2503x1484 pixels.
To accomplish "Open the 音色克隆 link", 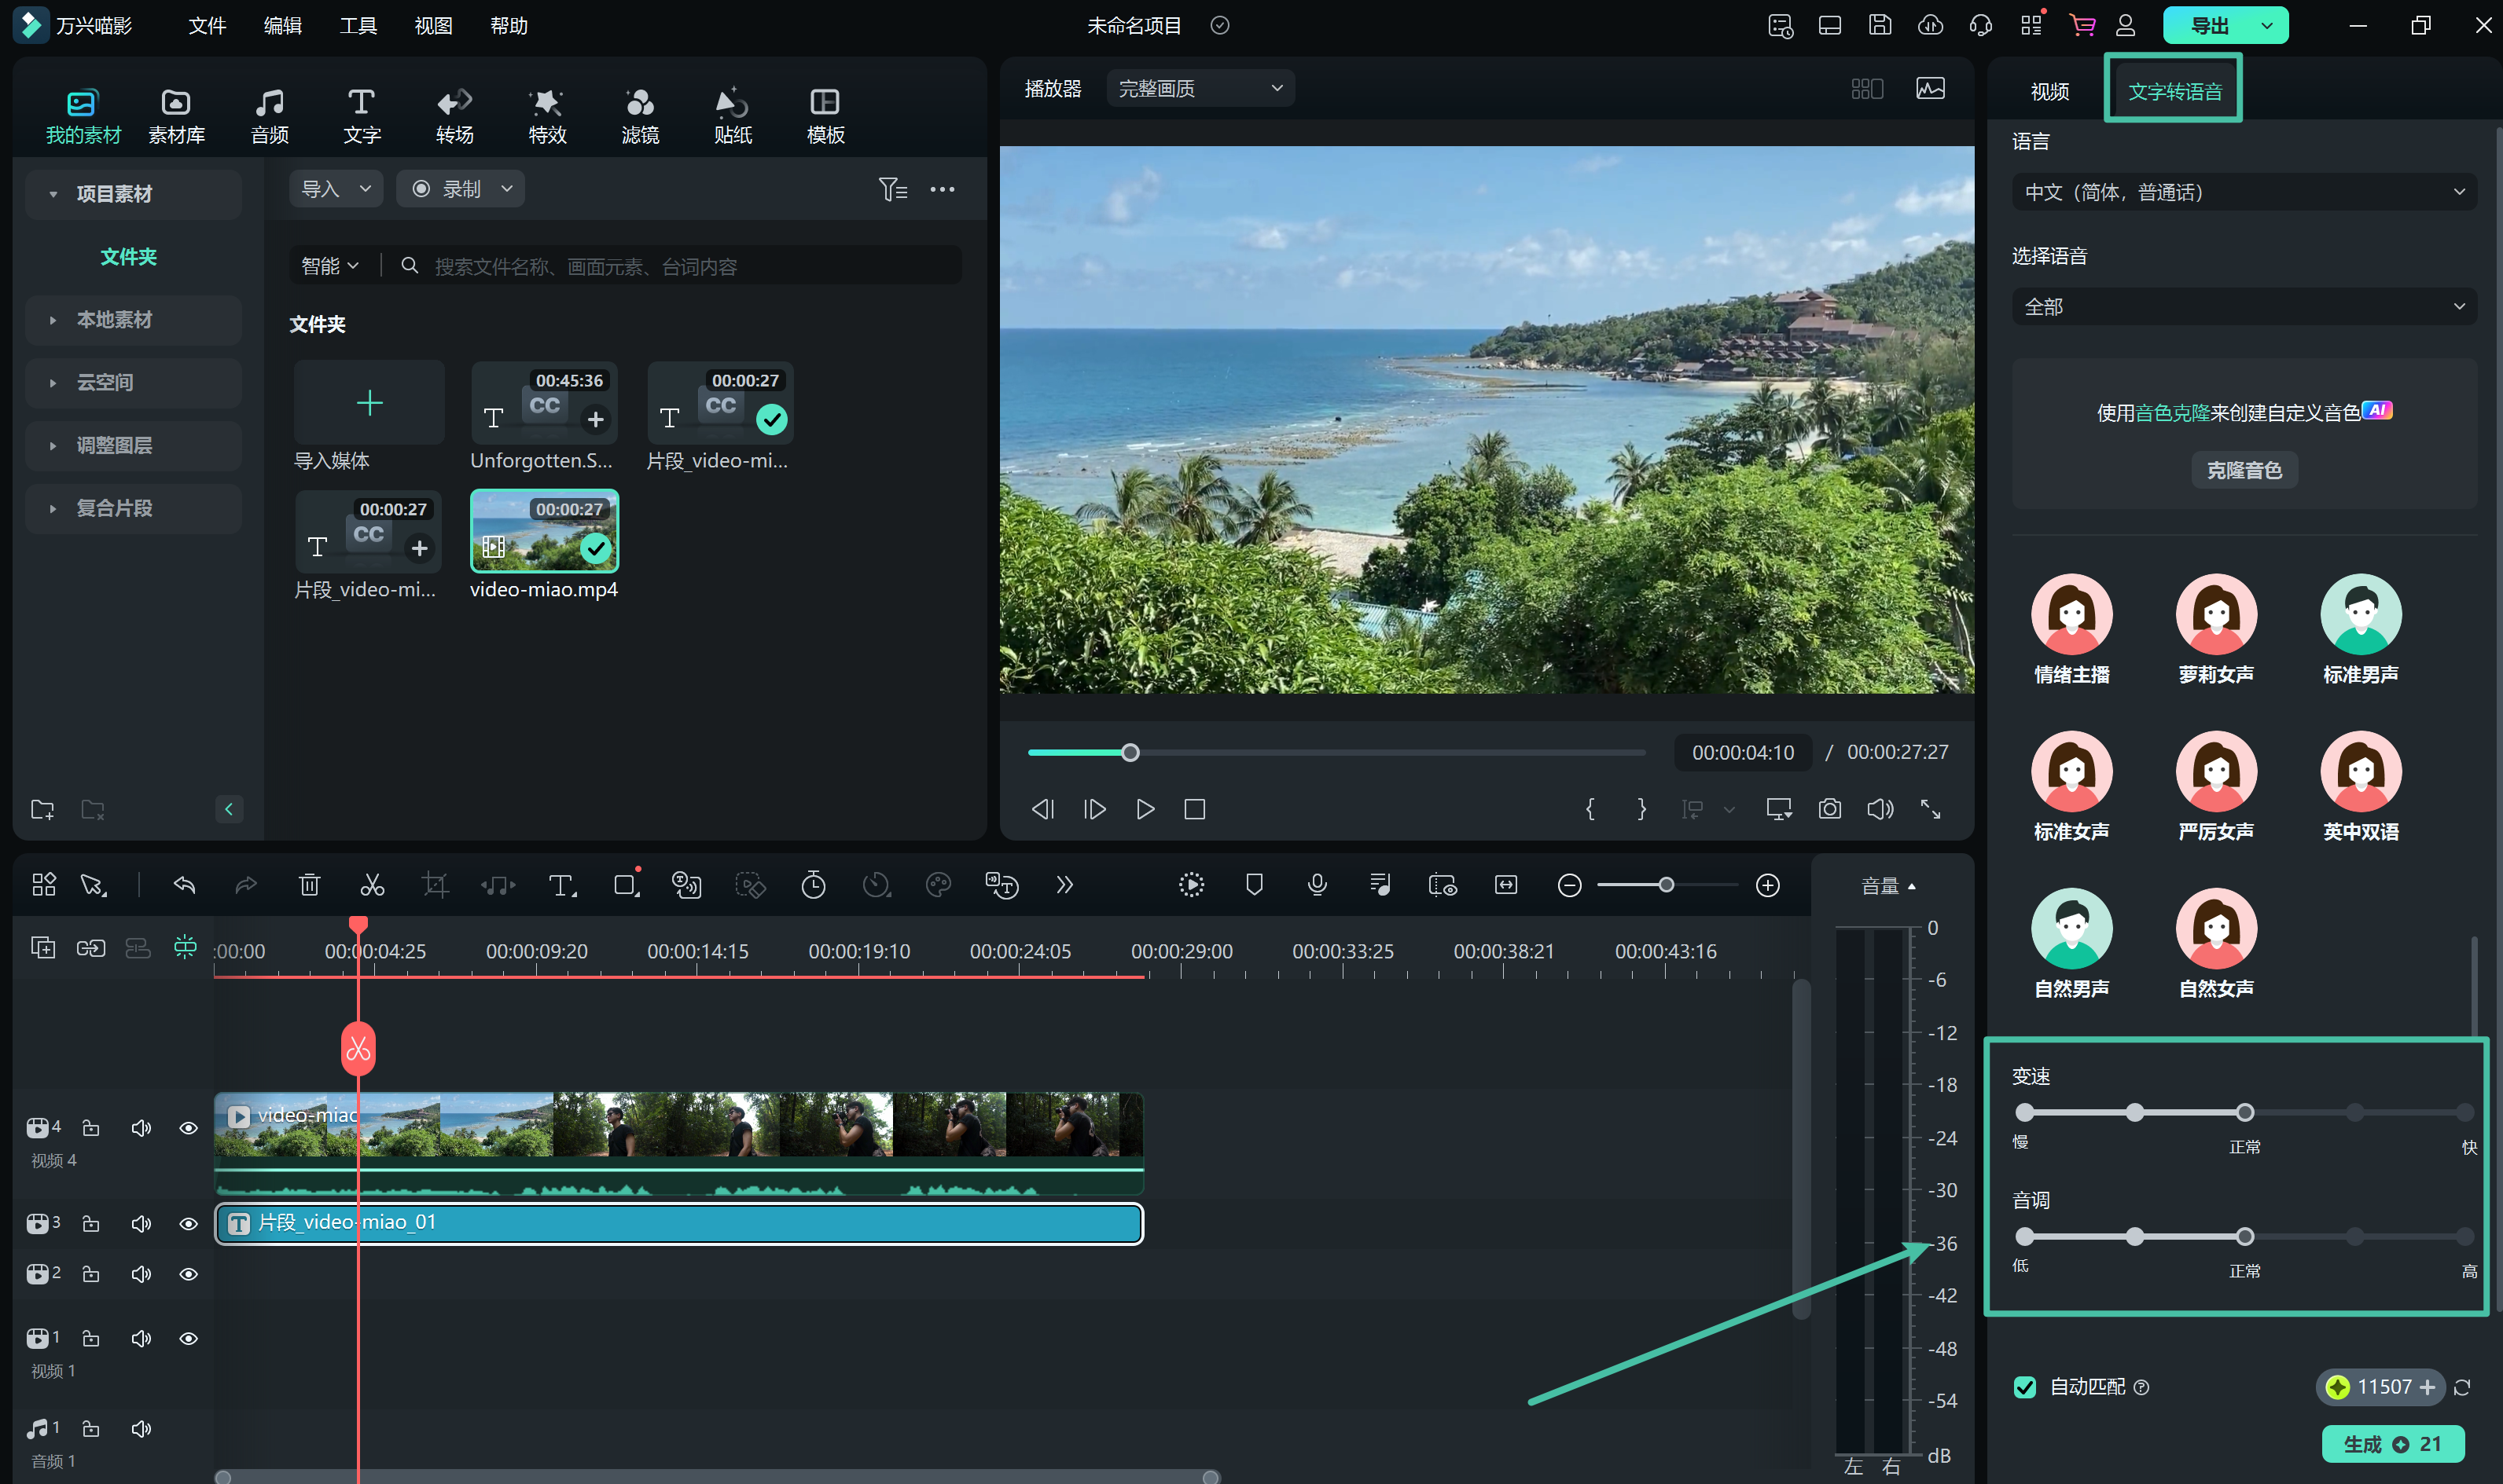I will click(2172, 413).
